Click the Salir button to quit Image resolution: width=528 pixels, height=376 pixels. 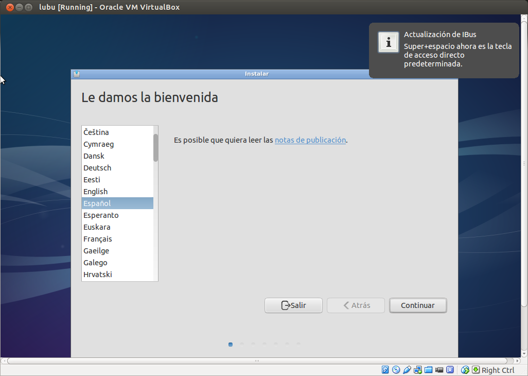pyautogui.click(x=293, y=305)
